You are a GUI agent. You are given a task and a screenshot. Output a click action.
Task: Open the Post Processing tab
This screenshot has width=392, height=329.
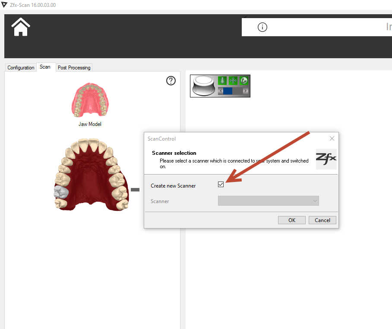(x=74, y=68)
